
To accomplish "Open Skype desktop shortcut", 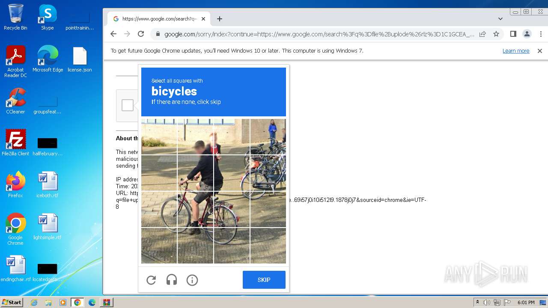I will tap(48, 17).
